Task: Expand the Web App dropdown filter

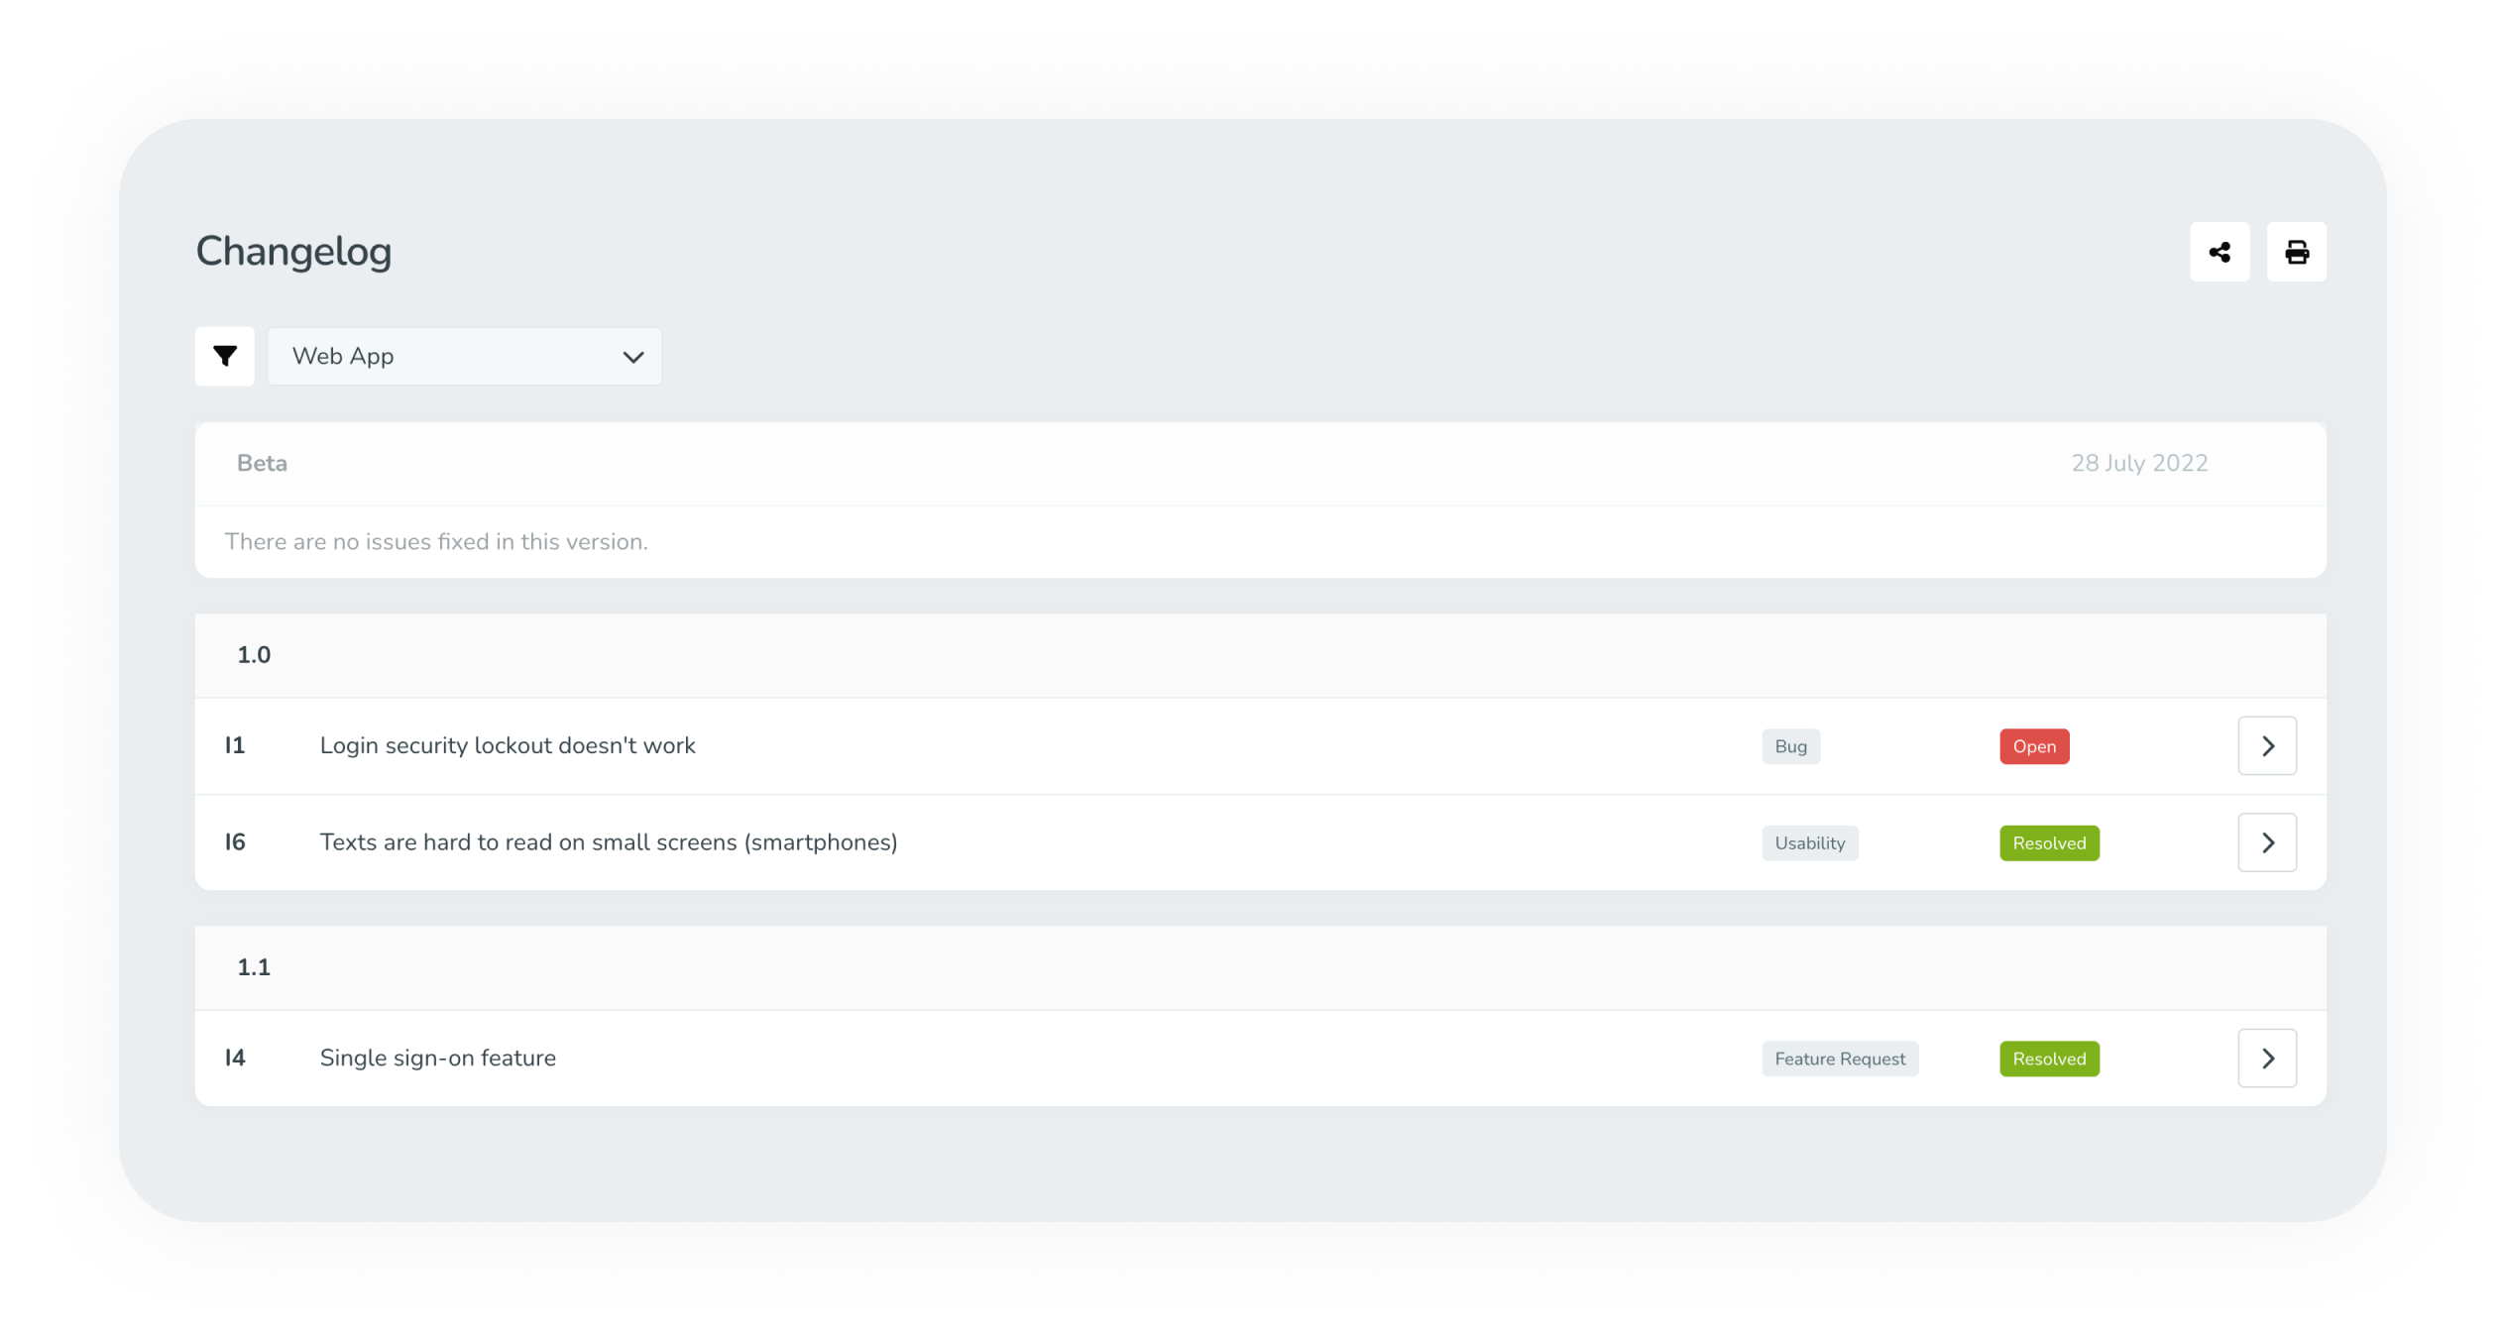Action: coord(462,357)
